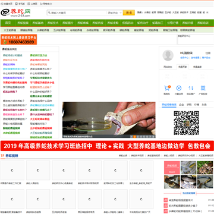This screenshot has width=214, height=214.
Task: Open the 广告投放 grid icon
Action: point(203,88)
